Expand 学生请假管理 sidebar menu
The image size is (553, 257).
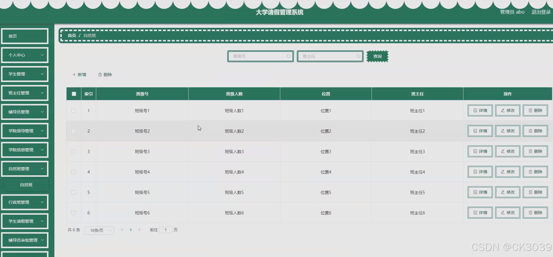[25, 221]
